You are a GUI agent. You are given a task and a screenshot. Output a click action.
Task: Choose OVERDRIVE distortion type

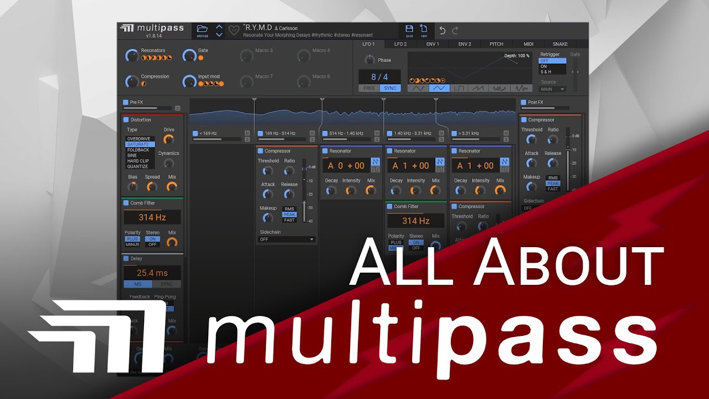click(x=140, y=139)
